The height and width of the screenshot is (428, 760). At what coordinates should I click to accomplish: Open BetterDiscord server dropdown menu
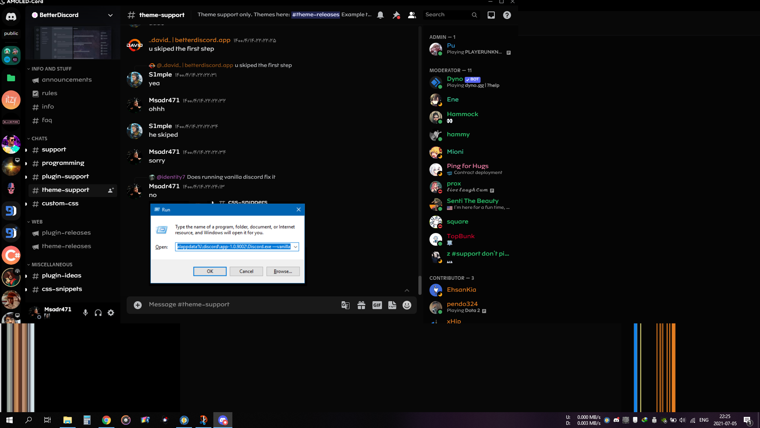110,15
